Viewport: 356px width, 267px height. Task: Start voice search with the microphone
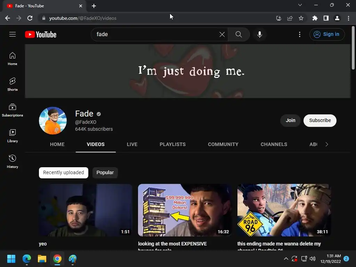point(259,34)
